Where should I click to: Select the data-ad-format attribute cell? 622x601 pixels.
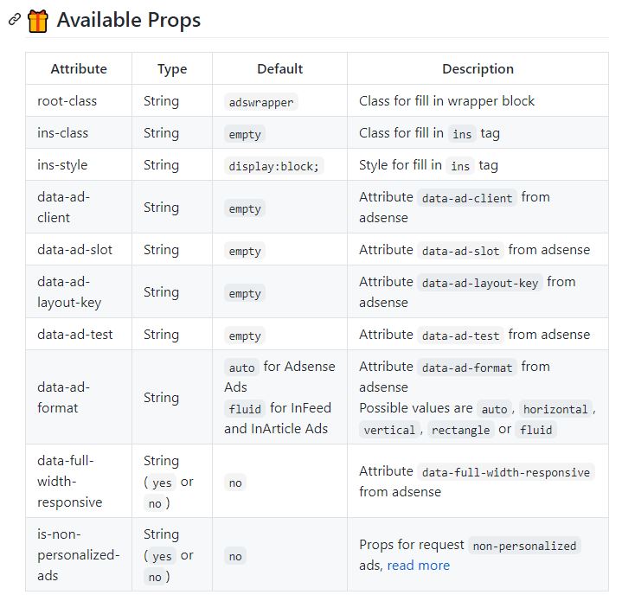[79, 397]
